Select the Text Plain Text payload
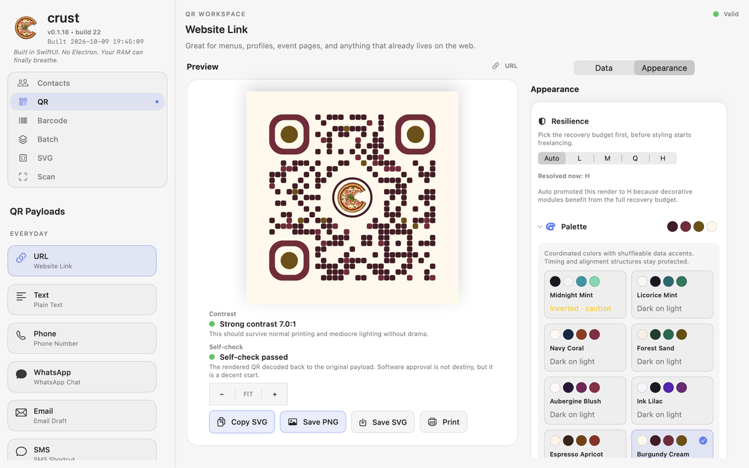Image resolution: width=749 pixels, height=468 pixels. coord(82,300)
